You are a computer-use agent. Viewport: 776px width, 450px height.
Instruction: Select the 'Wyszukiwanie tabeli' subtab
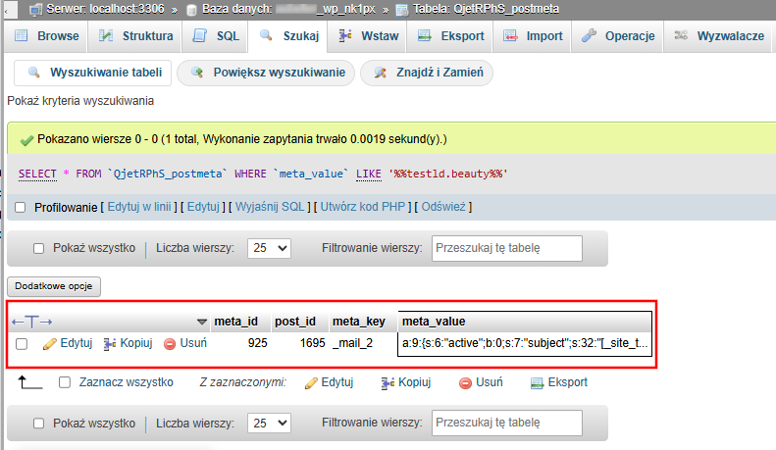pos(93,73)
